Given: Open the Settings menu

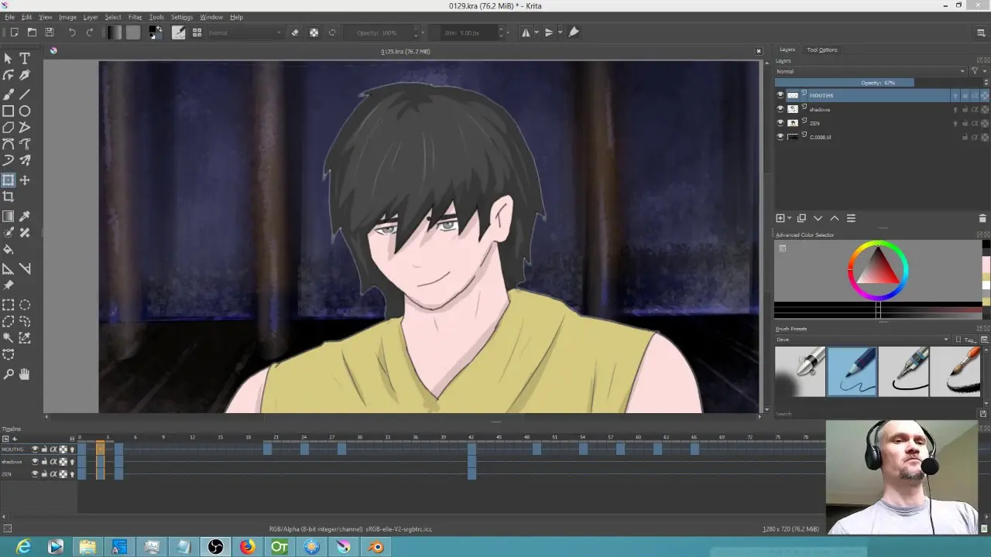Looking at the screenshot, I should [x=182, y=17].
